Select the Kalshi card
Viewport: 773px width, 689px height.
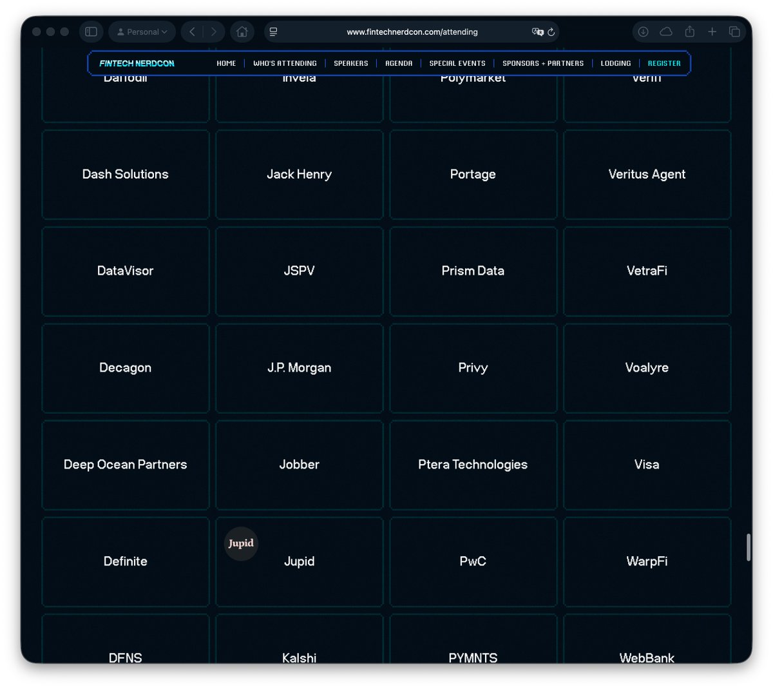(300, 639)
